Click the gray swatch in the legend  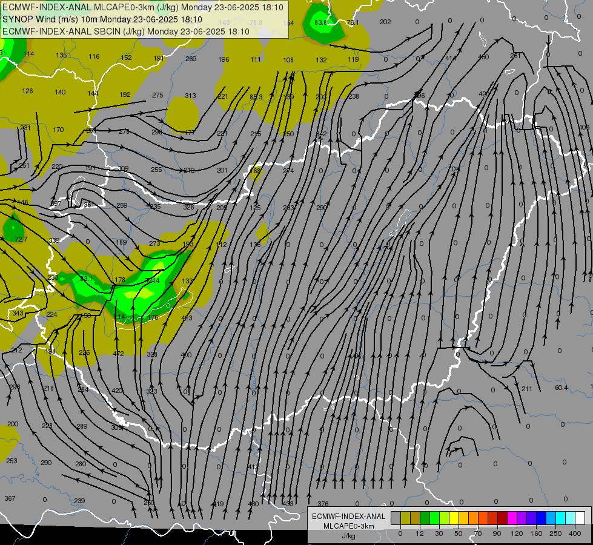tap(396, 518)
